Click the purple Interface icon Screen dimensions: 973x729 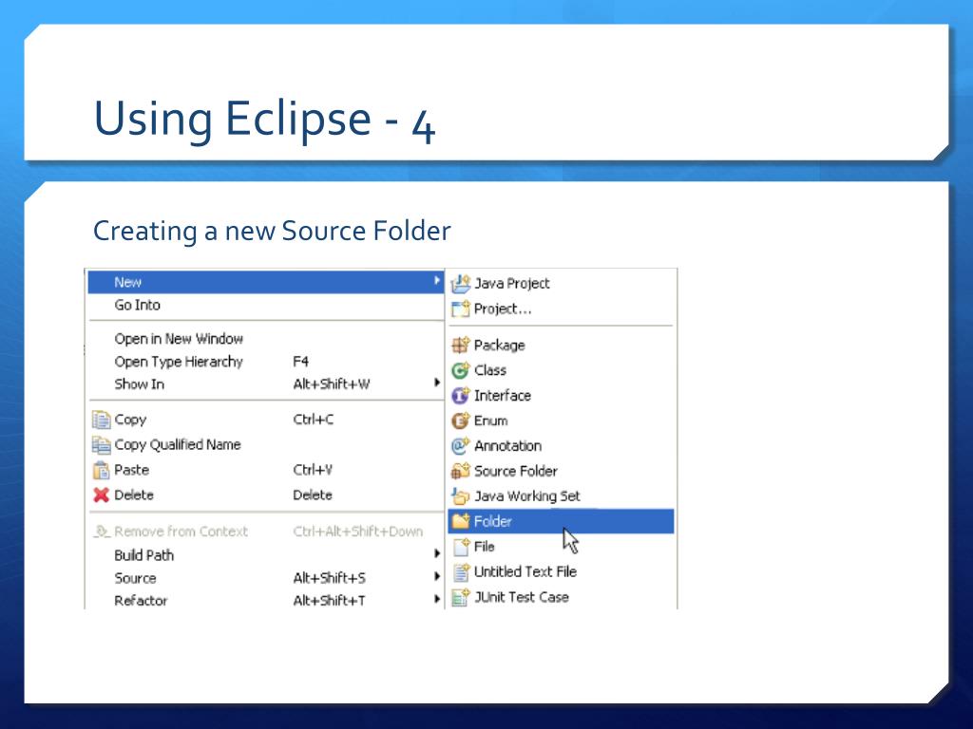(461, 396)
